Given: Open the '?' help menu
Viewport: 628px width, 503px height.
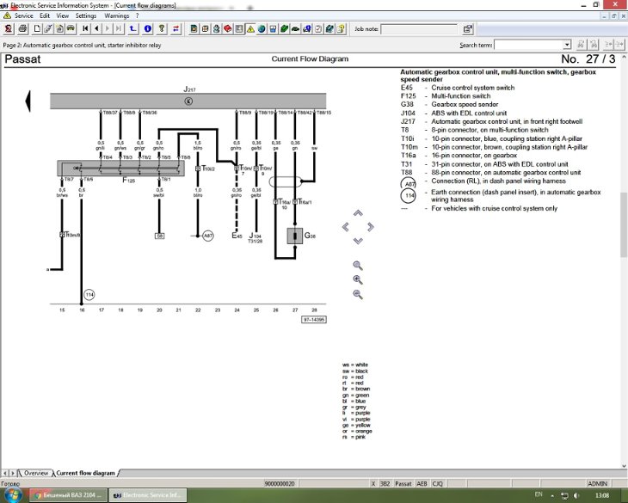Looking at the screenshot, I should [137, 16].
